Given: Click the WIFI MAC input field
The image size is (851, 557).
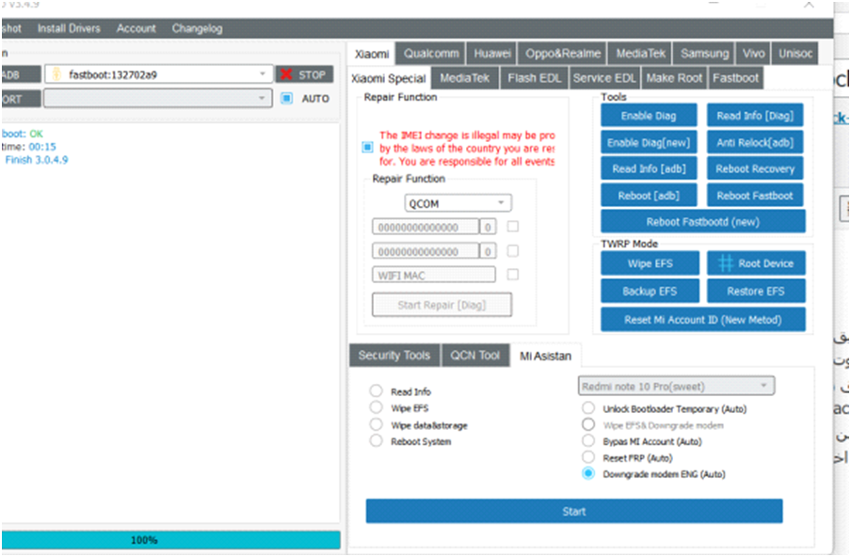Looking at the screenshot, I should click(434, 275).
